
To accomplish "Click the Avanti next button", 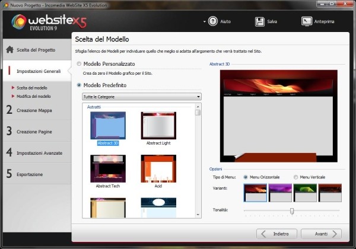I will (x=321, y=234).
